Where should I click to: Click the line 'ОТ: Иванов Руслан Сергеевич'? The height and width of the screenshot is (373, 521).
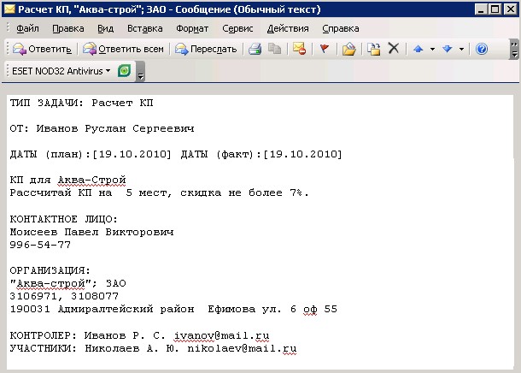(x=102, y=128)
